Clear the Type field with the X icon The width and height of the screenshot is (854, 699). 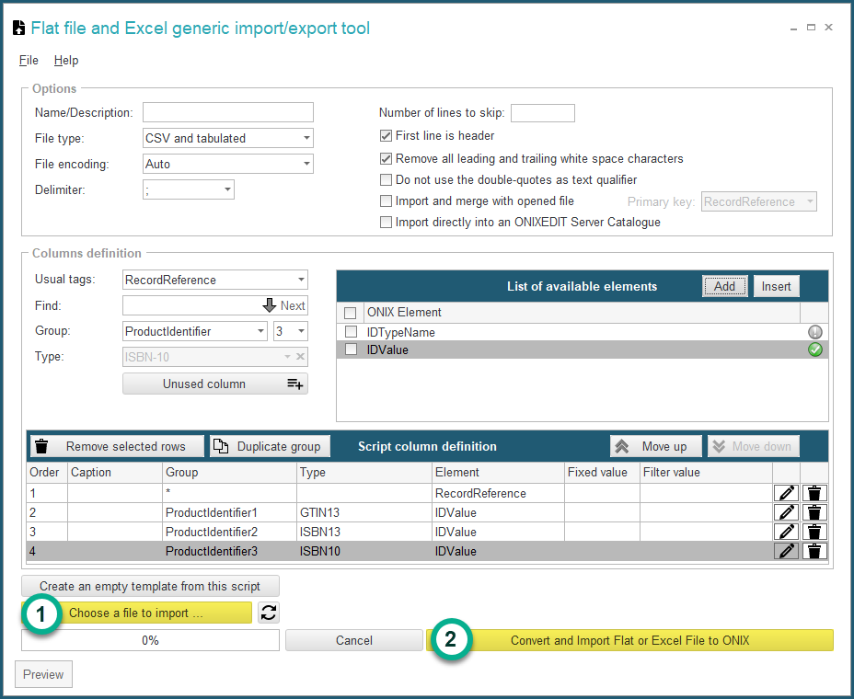point(300,357)
